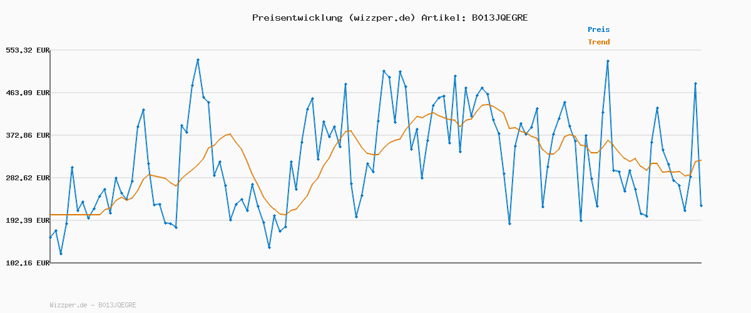The width and height of the screenshot is (751, 313).
Task: Select the 553.32 EUR axis label
Action: pyautogui.click(x=28, y=50)
